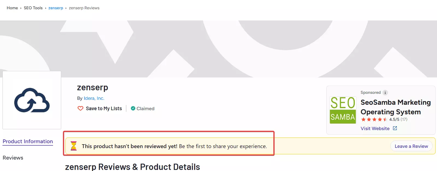Click the heart icon to save zenserp

80,108
